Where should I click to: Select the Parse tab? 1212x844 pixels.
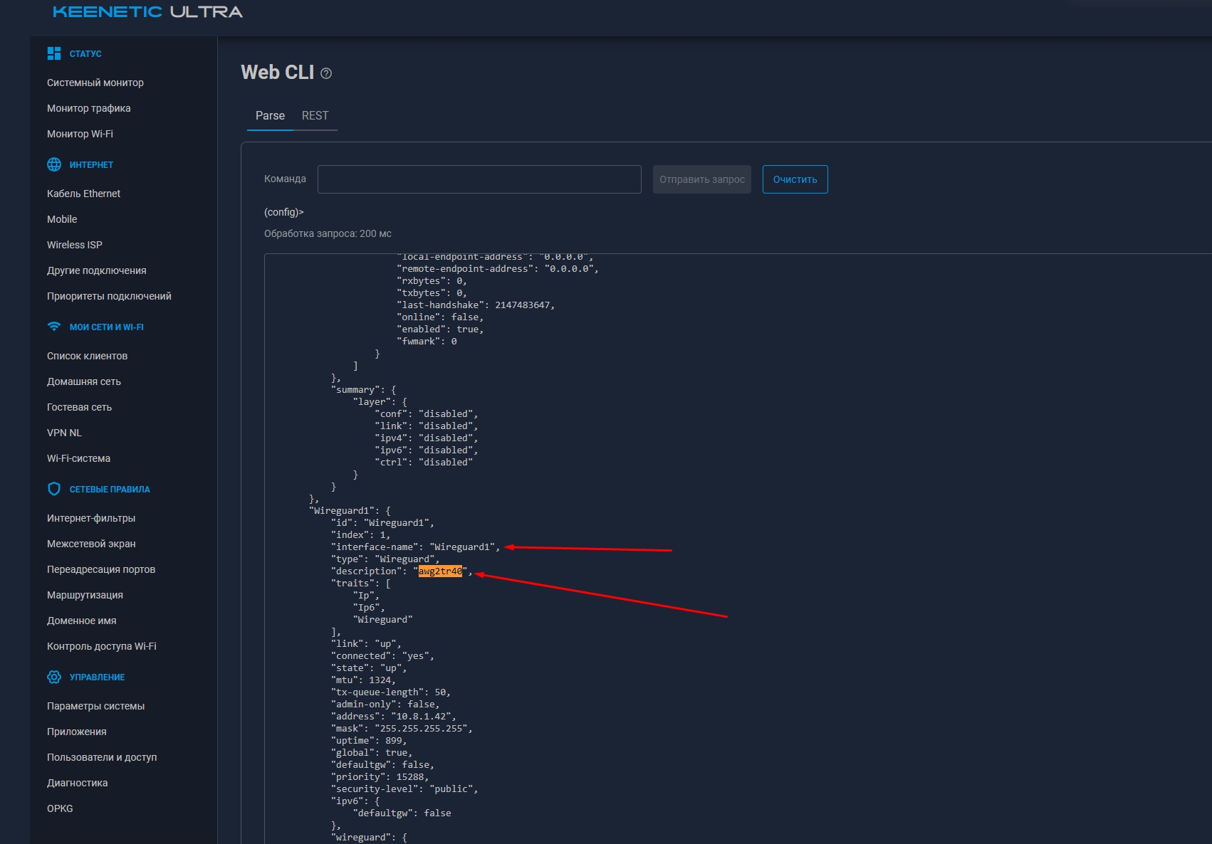tap(270, 115)
